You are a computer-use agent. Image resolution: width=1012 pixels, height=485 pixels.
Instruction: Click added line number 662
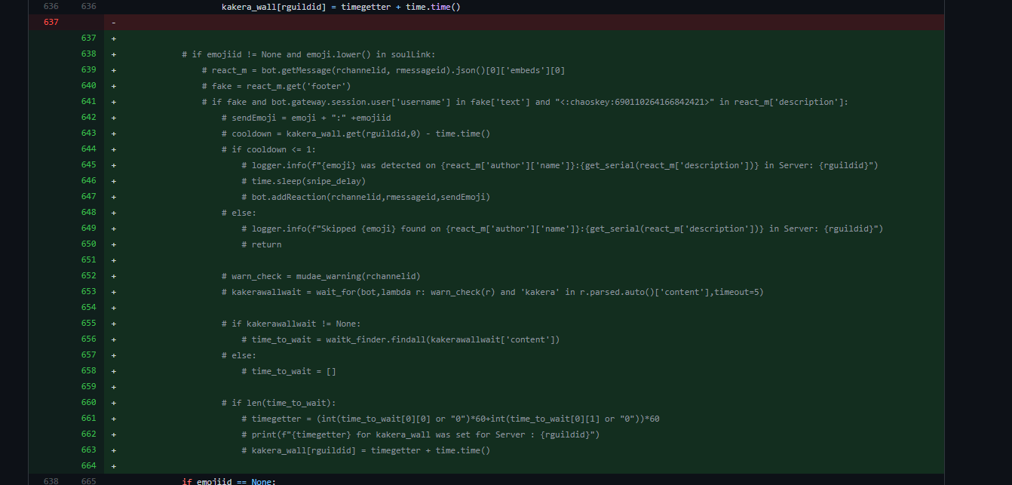88,434
